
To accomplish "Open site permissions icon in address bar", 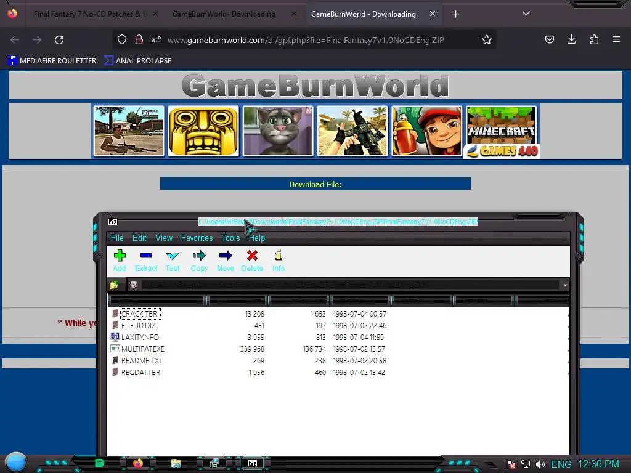I will (157, 40).
